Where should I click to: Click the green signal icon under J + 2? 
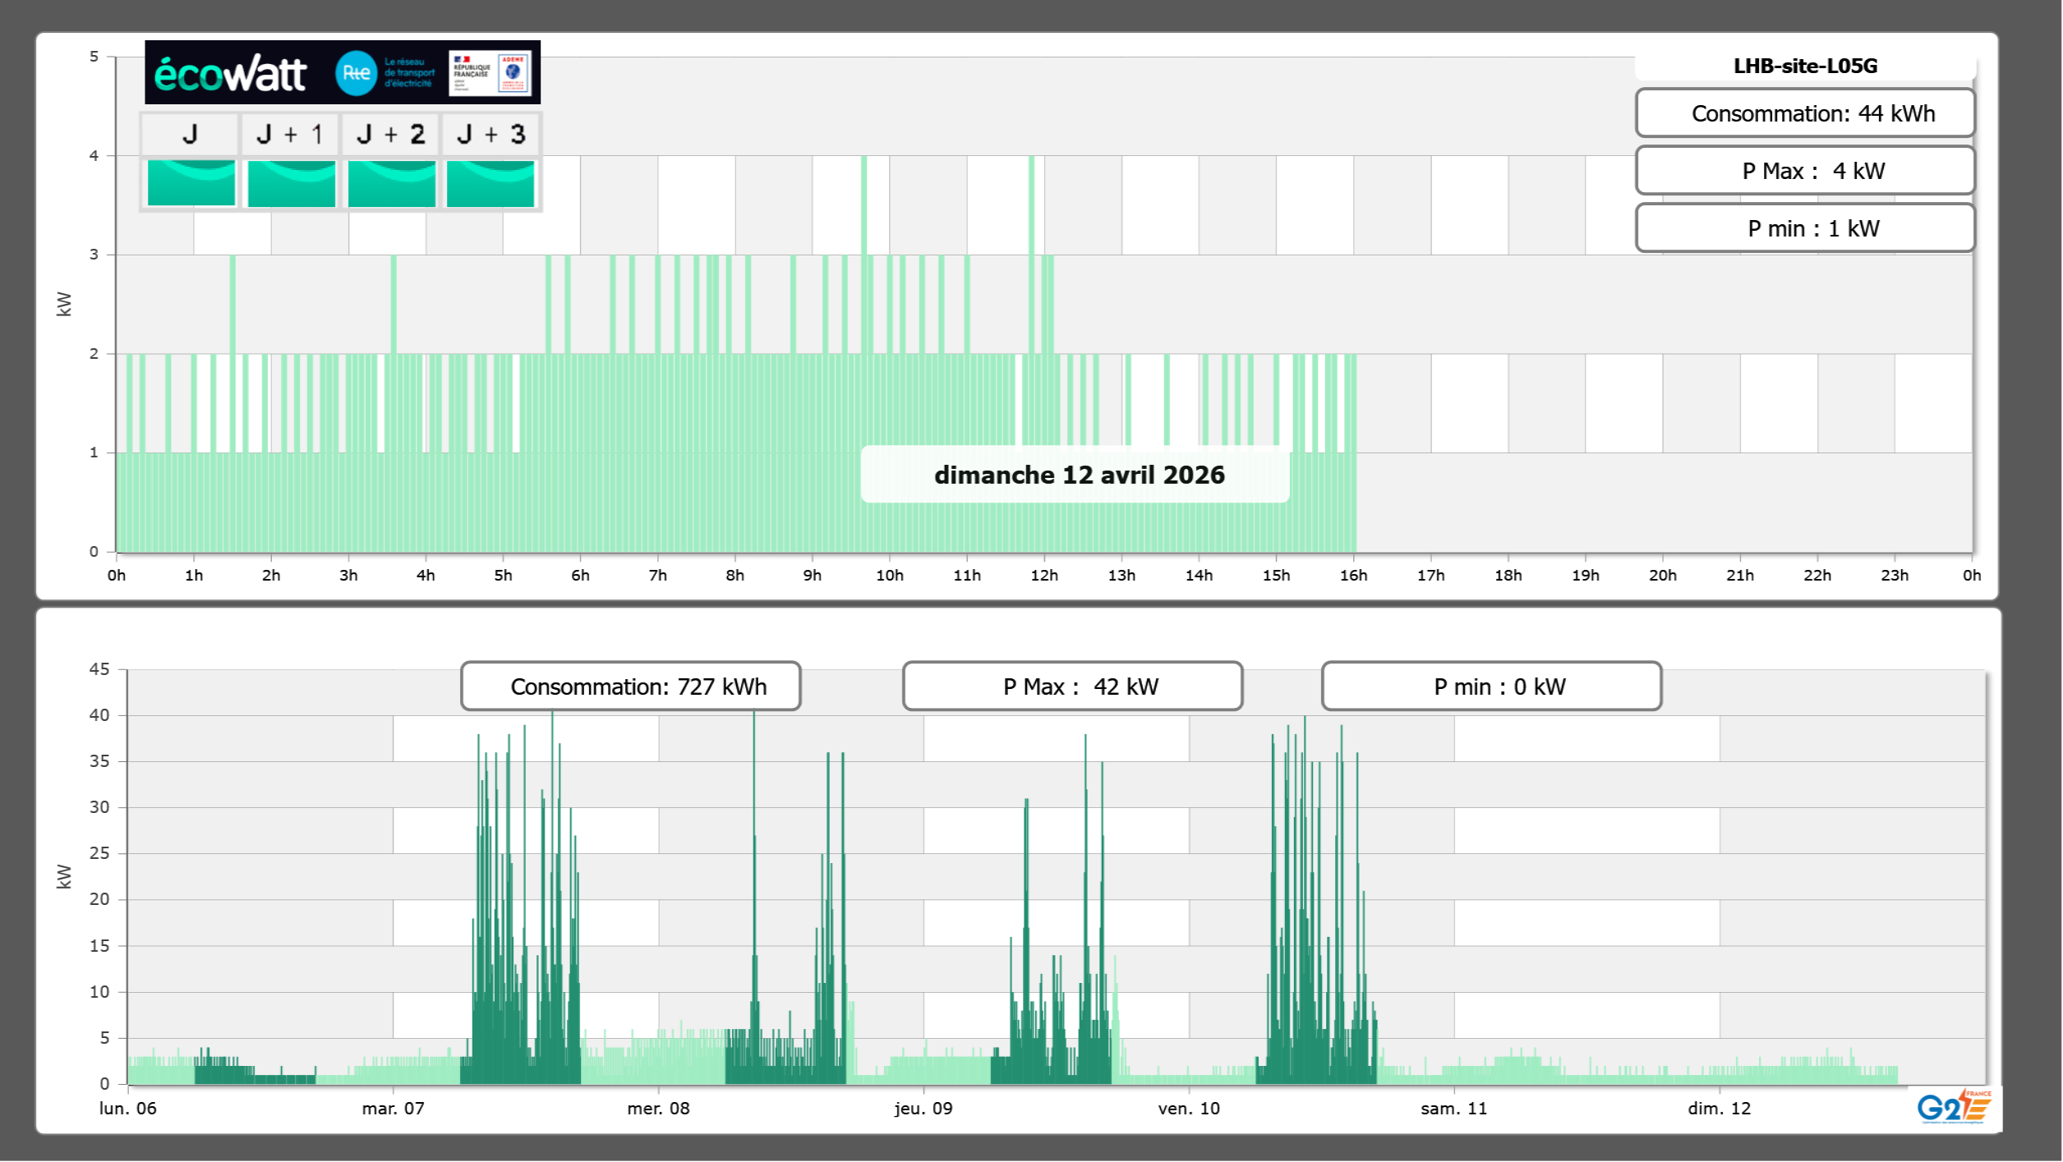[391, 183]
